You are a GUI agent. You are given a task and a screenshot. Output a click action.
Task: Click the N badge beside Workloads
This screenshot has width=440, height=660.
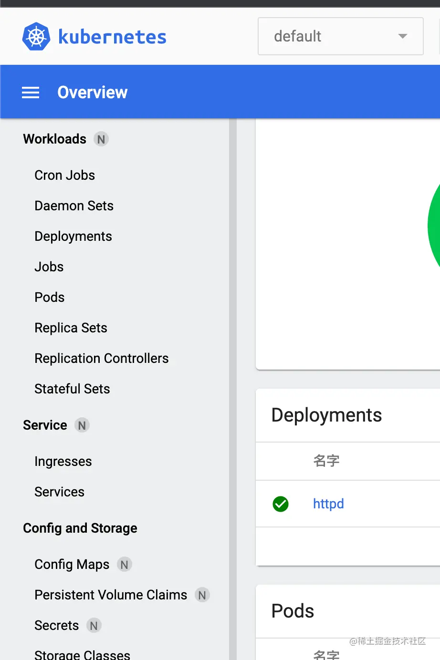click(101, 139)
